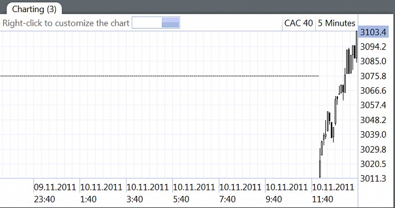Click the 3048.2 price axis label
395x208 pixels.
(x=373, y=120)
